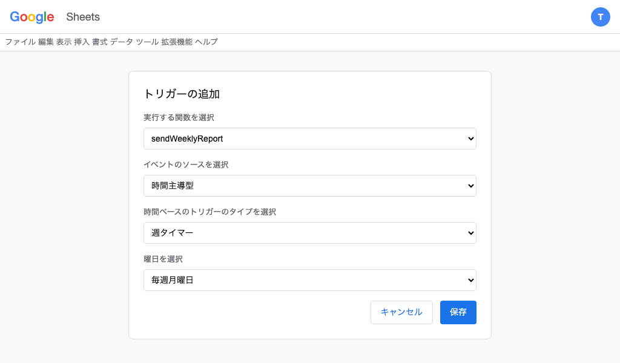This screenshot has width=620, height=363.
Task: Click the 実行する関数 dropdown arrow
Action: point(470,139)
